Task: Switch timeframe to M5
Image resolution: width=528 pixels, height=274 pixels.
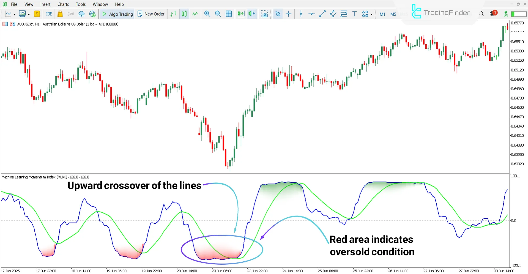Action: pyautogui.click(x=393, y=14)
